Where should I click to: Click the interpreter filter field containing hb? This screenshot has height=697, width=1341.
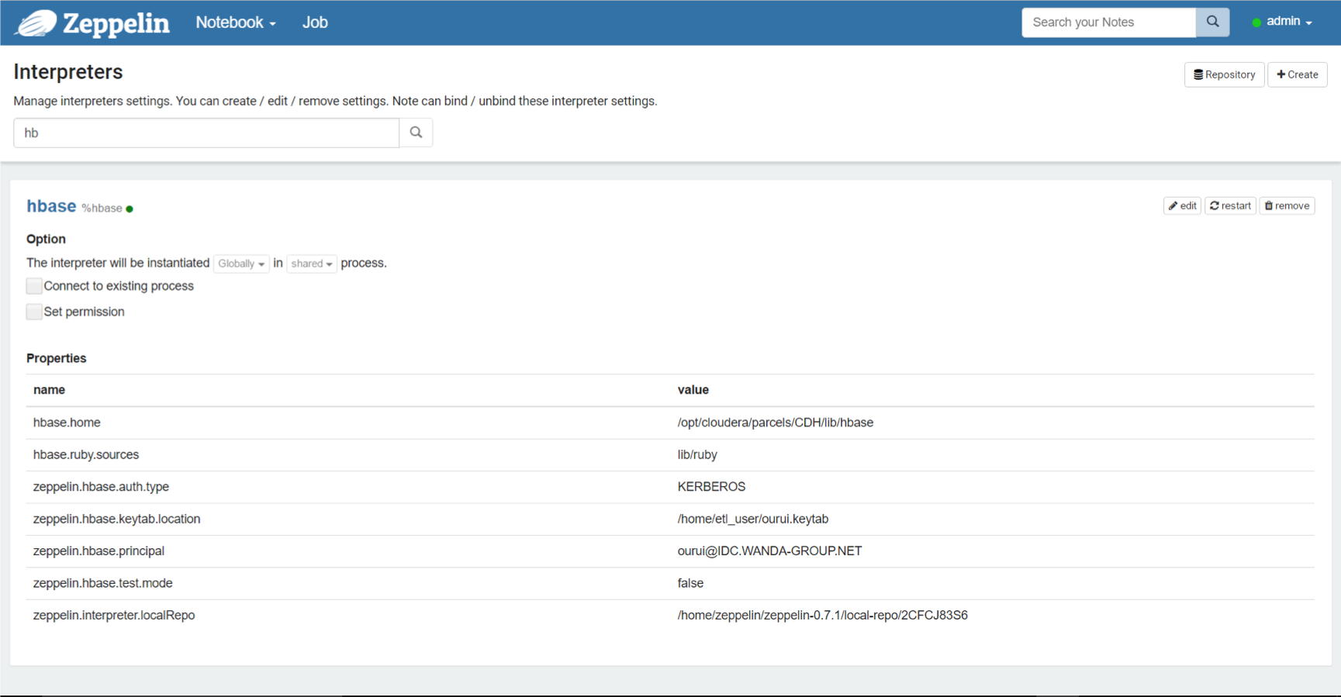click(206, 133)
